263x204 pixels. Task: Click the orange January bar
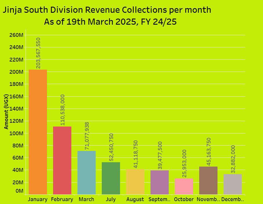(38, 132)
